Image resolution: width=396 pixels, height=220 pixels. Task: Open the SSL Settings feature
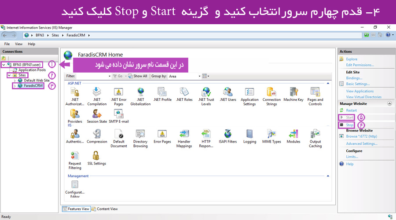click(x=97, y=158)
